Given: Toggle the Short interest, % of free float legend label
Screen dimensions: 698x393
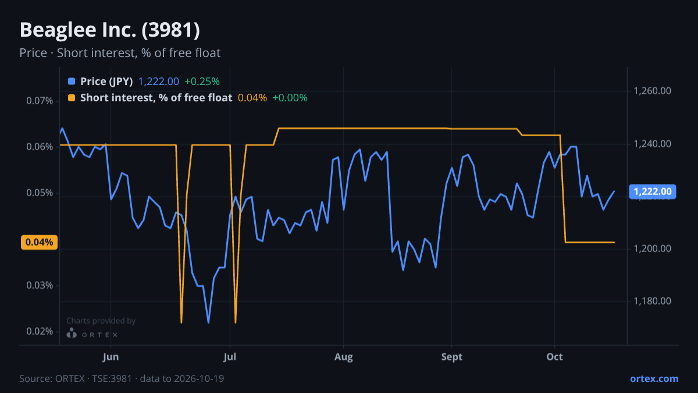Looking at the screenshot, I should pos(156,98).
